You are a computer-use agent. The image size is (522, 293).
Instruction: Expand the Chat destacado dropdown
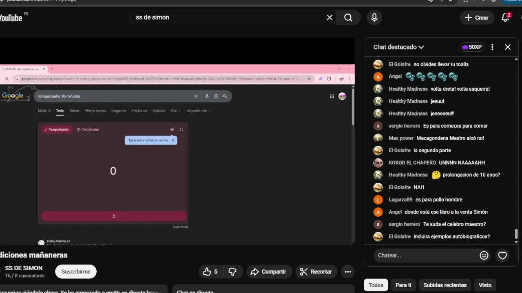click(398, 47)
